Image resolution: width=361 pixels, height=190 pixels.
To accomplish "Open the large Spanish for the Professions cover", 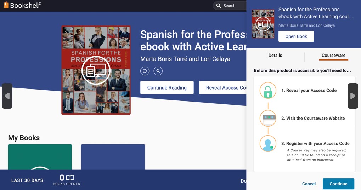I will (x=96, y=70).
